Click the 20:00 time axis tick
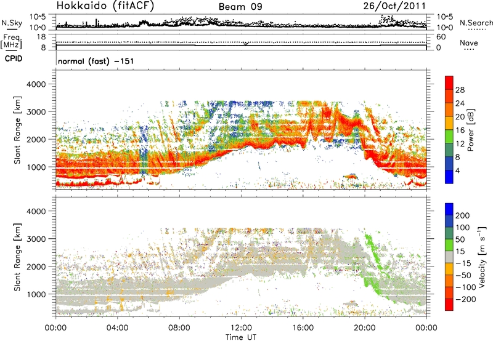The height and width of the screenshot is (341, 493). coord(365,328)
